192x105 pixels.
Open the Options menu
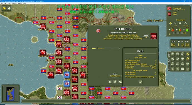tap(14, 3)
